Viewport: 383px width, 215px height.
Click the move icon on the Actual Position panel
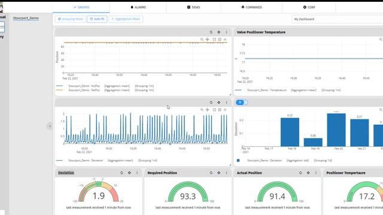pos(308,173)
